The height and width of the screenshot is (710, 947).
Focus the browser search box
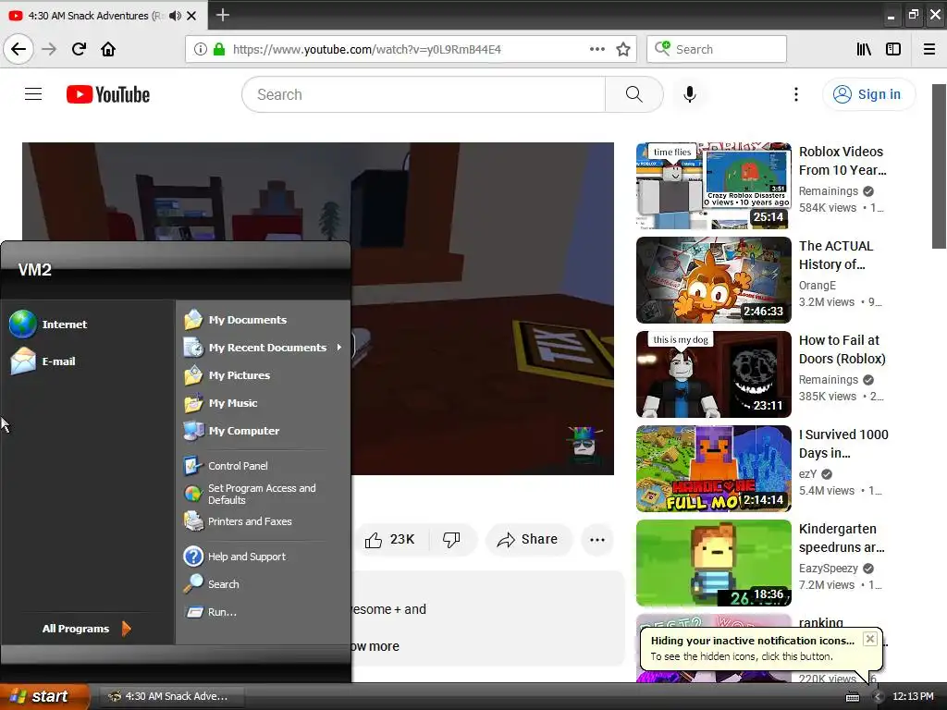[717, 50]
